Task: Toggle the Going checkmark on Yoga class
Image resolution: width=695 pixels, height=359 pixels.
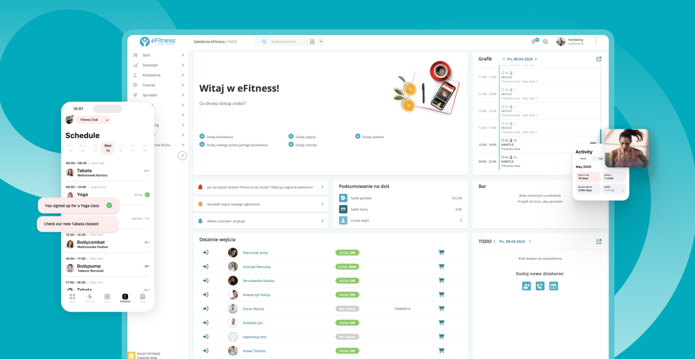Action: click(x=147, y=194)
